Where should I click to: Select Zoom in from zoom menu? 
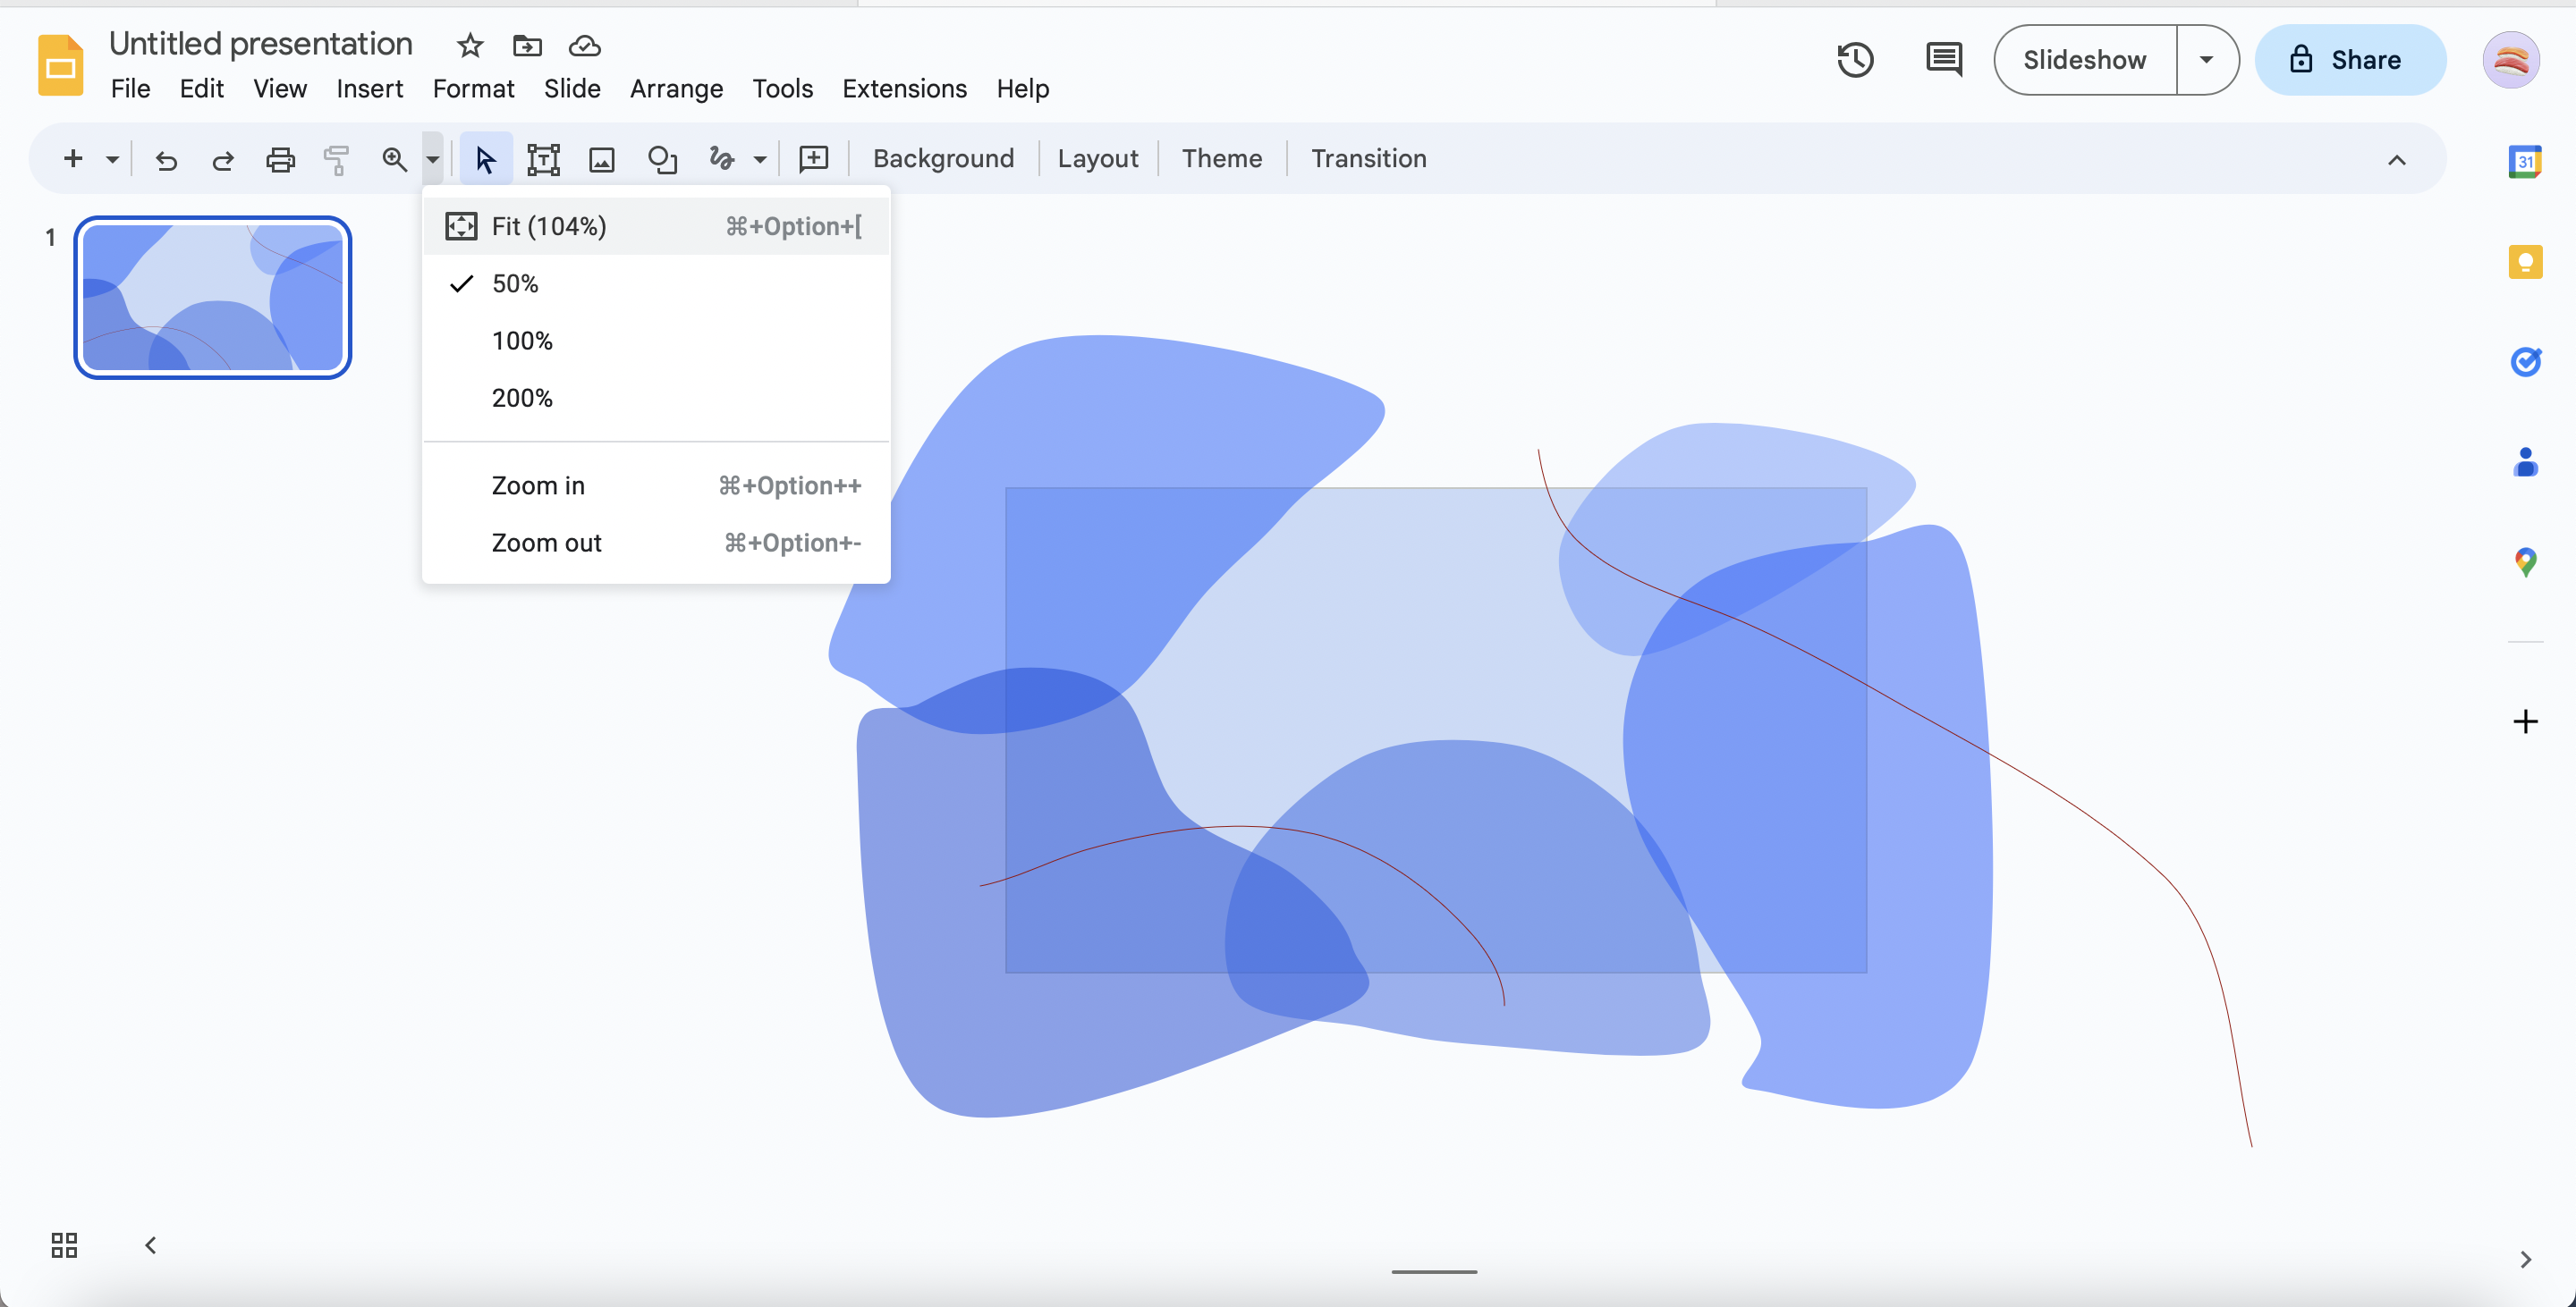point(537,485)
